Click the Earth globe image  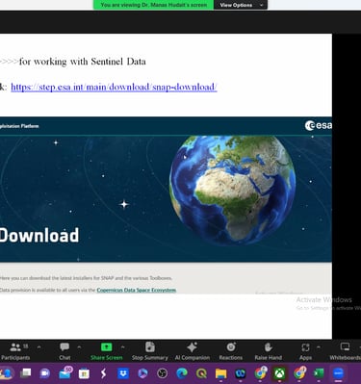coord(232,190)
